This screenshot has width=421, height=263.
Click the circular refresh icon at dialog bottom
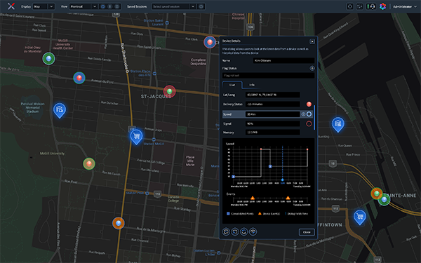(243, 231)
